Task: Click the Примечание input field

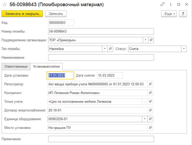Action: [101, 139]
